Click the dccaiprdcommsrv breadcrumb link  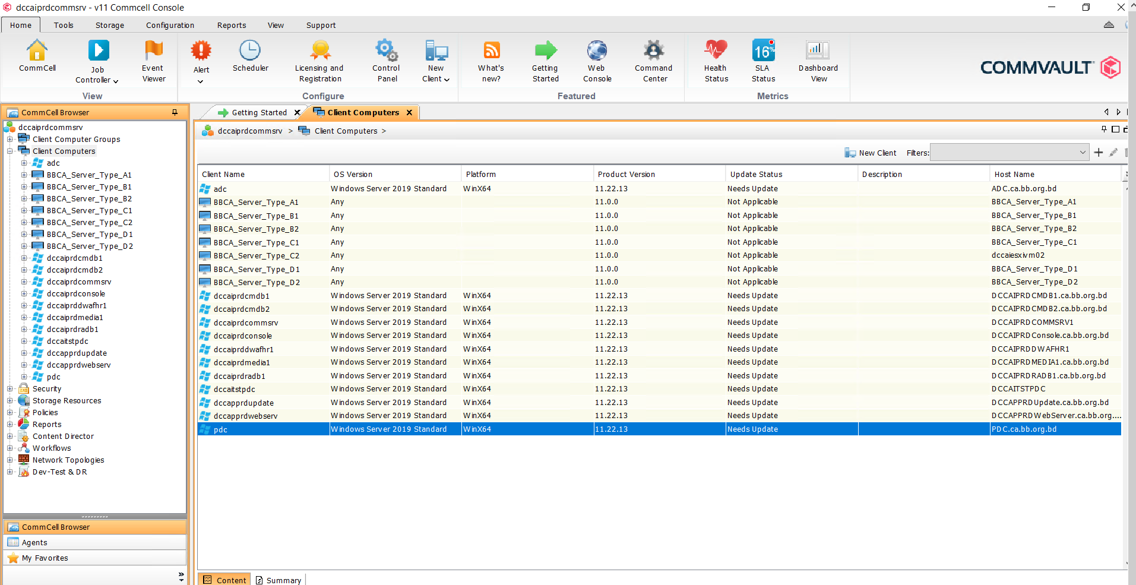250,131
